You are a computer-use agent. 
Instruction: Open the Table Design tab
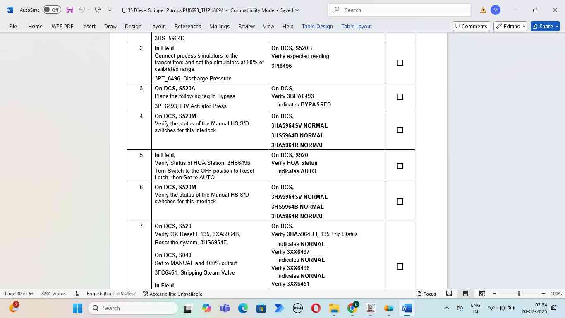coord(317,26)
